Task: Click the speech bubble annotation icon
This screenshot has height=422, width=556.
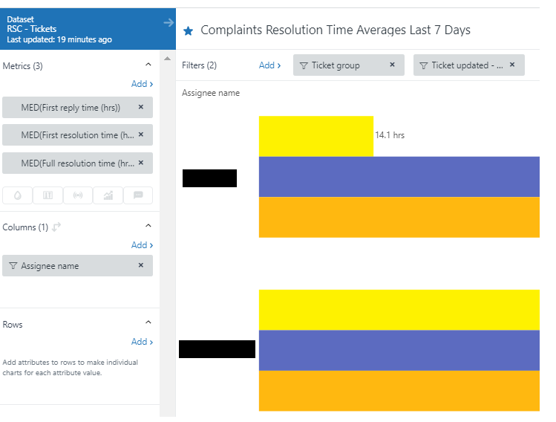Action: click(138, 195)
